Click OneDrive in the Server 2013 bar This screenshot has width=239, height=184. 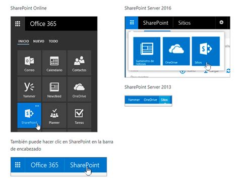coord(150,100)
